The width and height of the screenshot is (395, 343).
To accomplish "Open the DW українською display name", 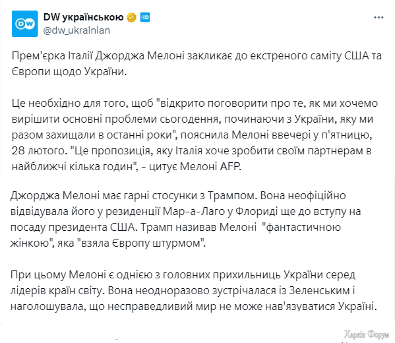I will tap(83, 17).
